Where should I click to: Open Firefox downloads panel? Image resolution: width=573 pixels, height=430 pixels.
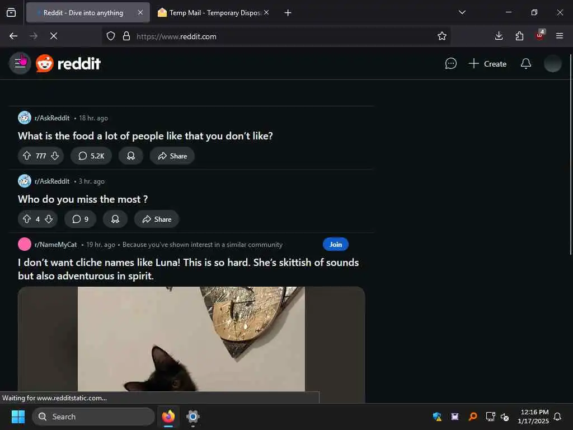click(x=499, y=36)
